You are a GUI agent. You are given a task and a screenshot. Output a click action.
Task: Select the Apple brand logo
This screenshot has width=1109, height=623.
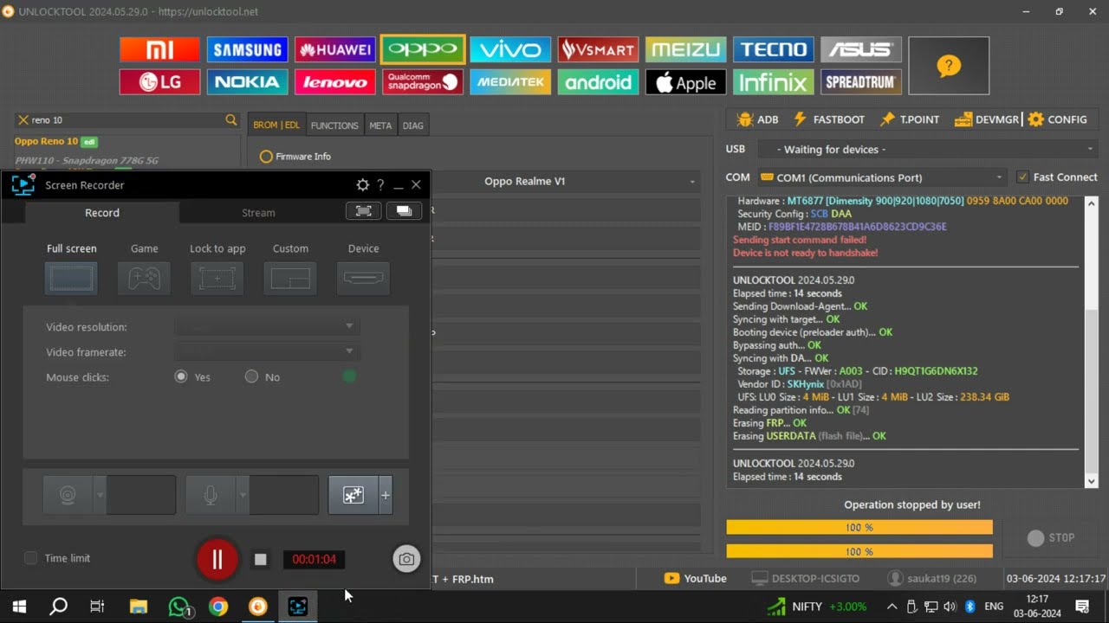pyautogui.click(x=685, y=82)
